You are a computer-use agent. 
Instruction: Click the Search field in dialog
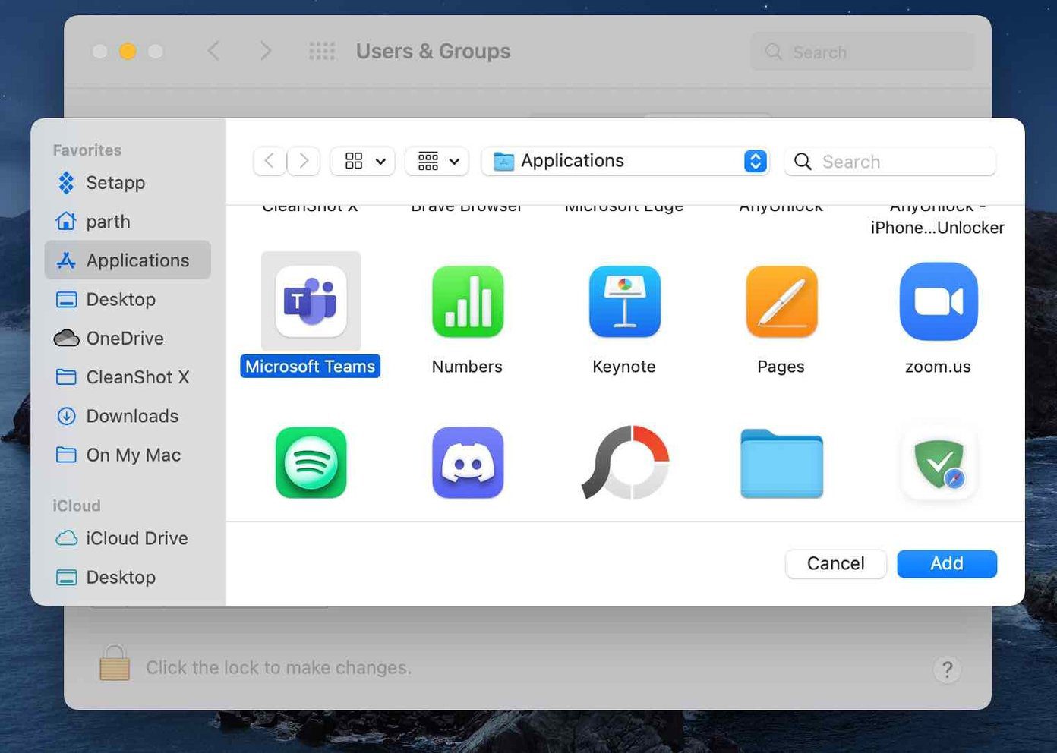(890, 162)
